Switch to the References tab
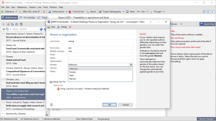Screen dimensions: 216x121 coord(9,18)
